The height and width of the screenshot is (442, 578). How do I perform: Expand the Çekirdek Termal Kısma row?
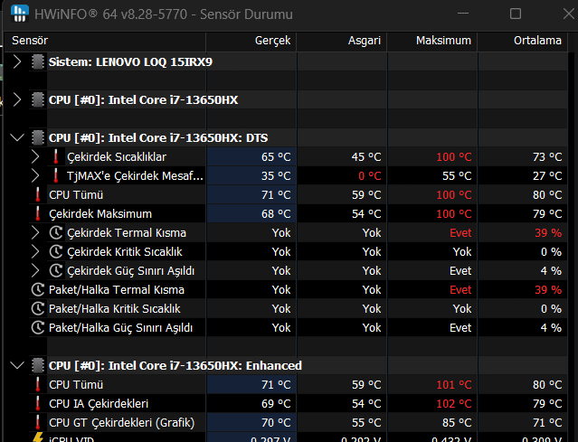tap(35, 233)
